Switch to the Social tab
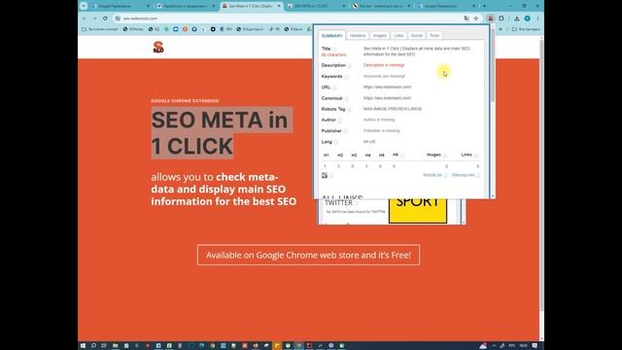Image resolution: width=622 pixels, height=350 pixels. [417, 35]
